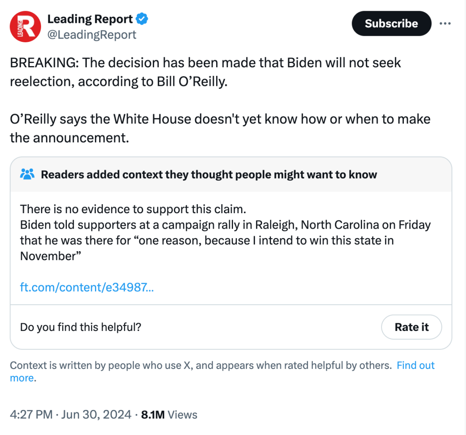
Task: Click the no evidence community note text
Action: pyautogui.click(x=133, y=209)
